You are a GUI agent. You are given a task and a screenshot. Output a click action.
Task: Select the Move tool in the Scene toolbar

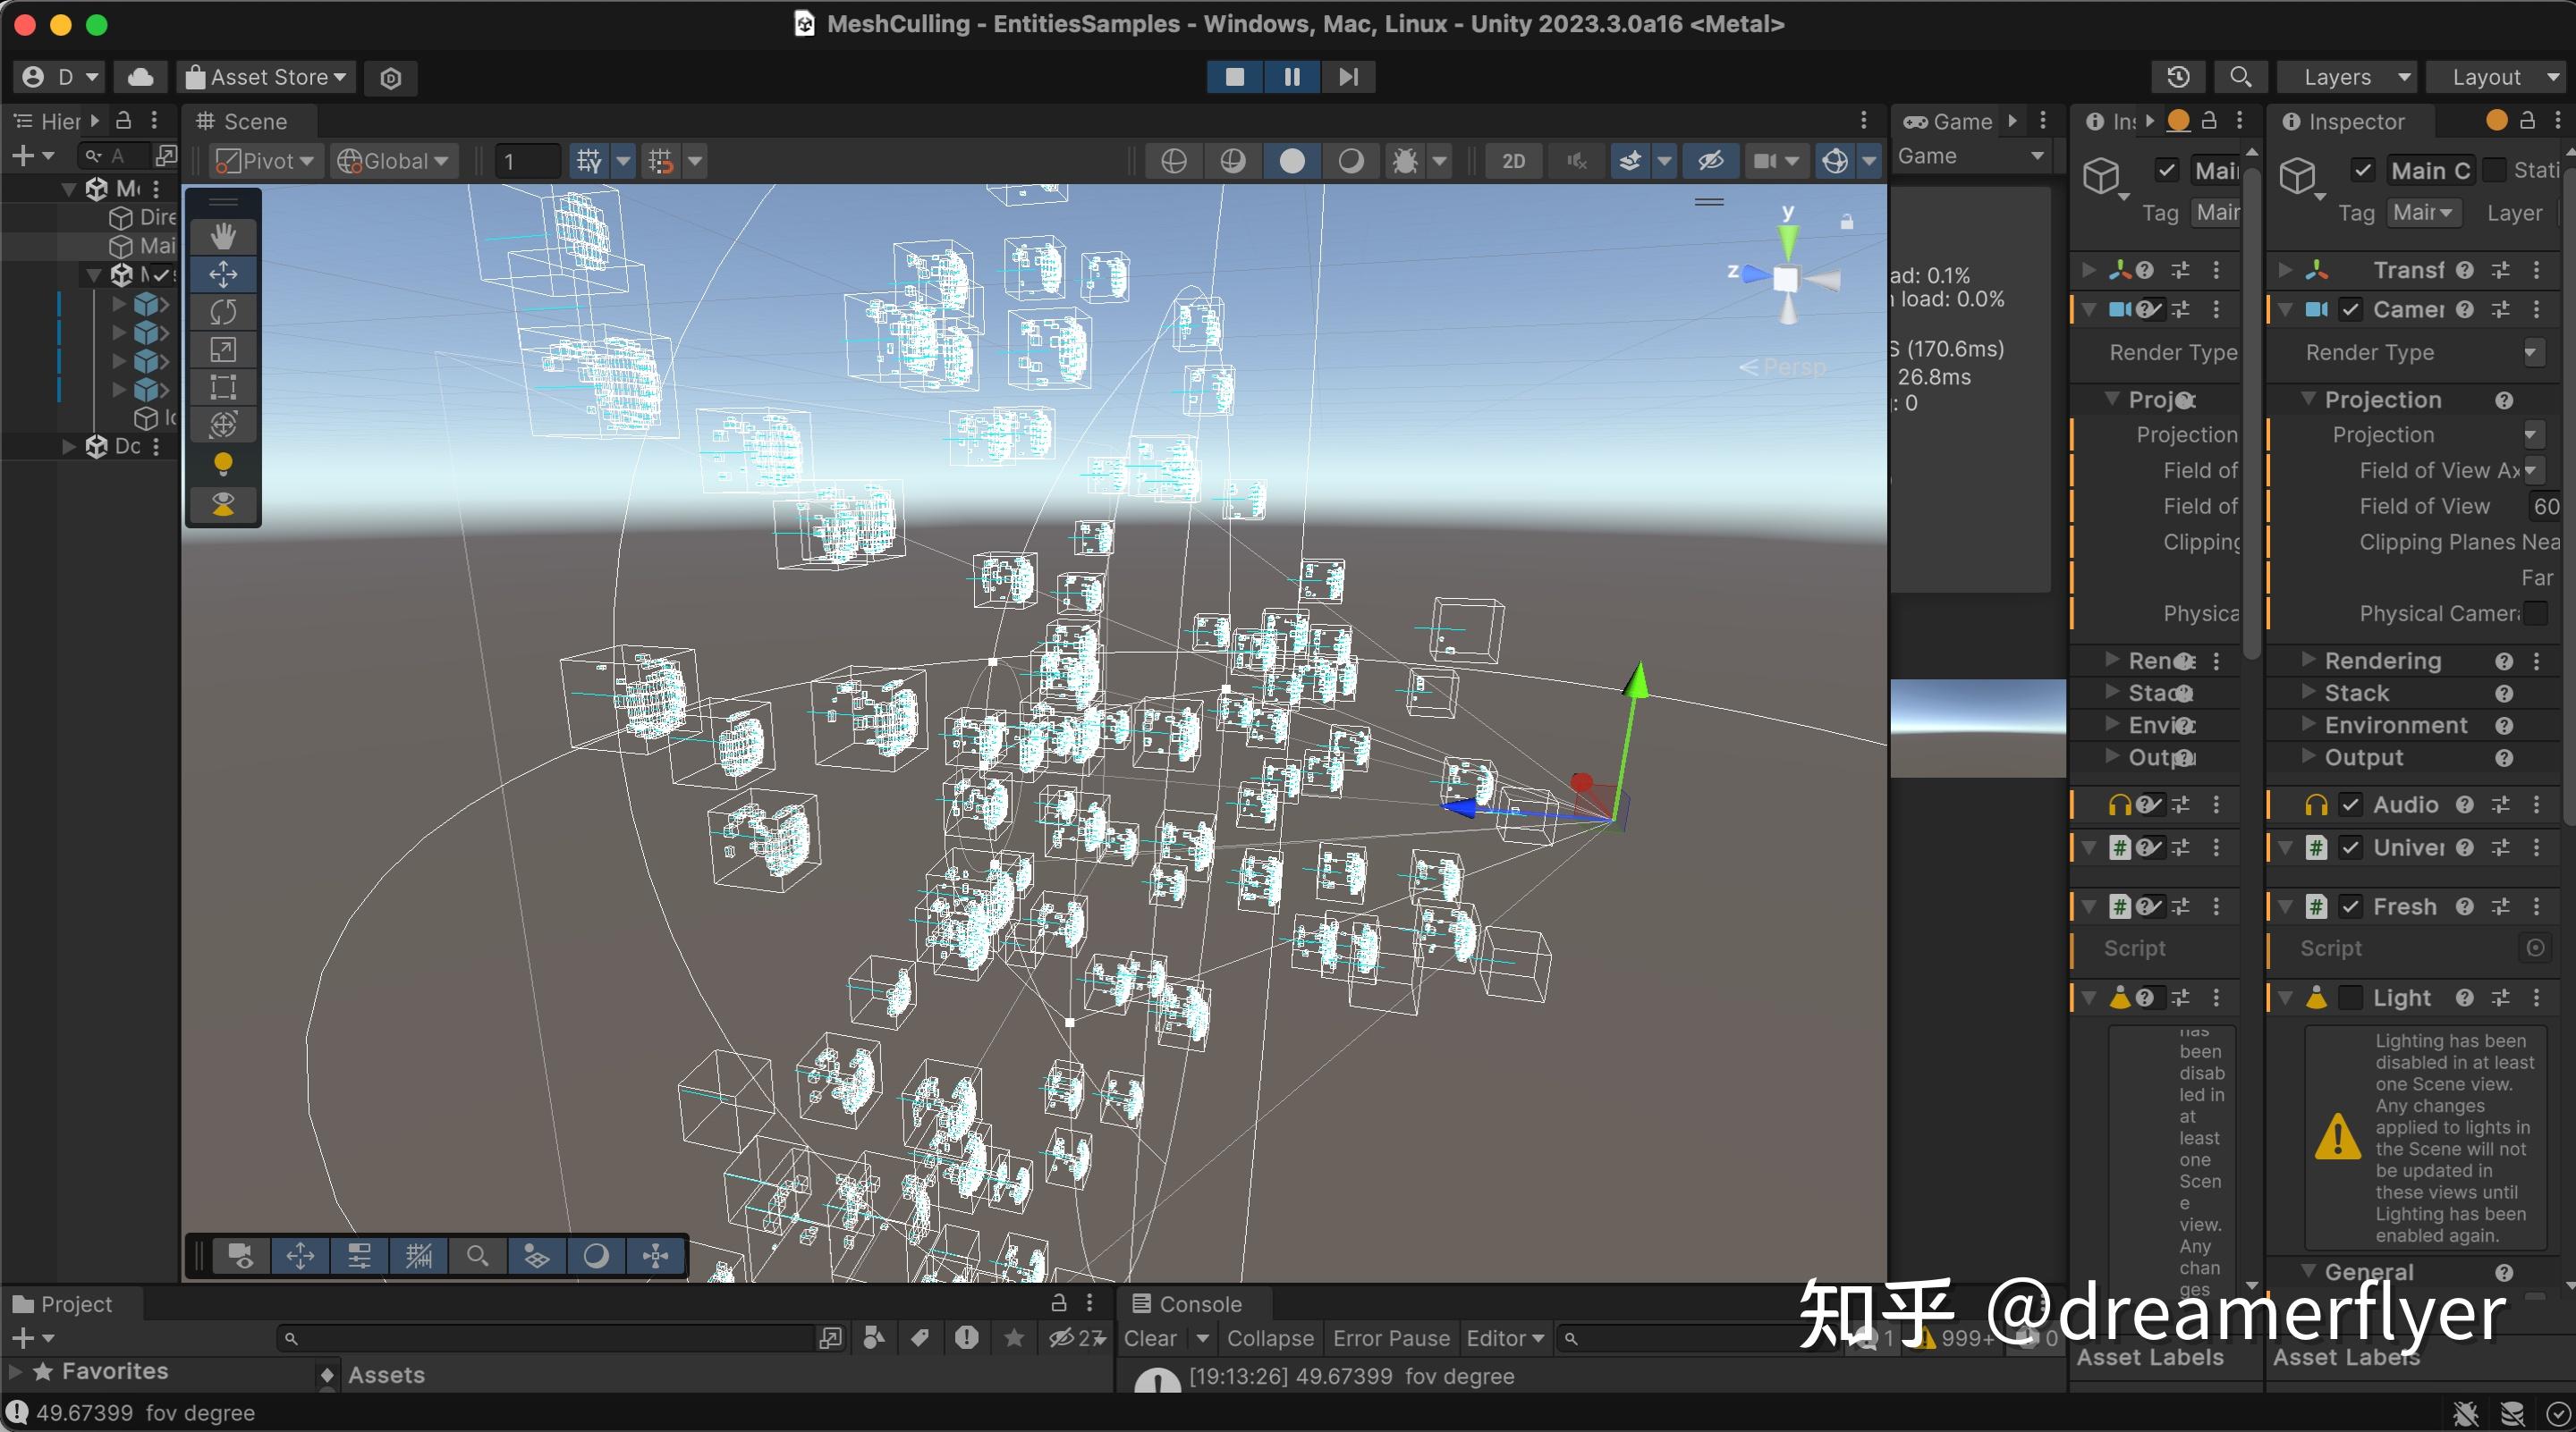click(x=222, y=274)
